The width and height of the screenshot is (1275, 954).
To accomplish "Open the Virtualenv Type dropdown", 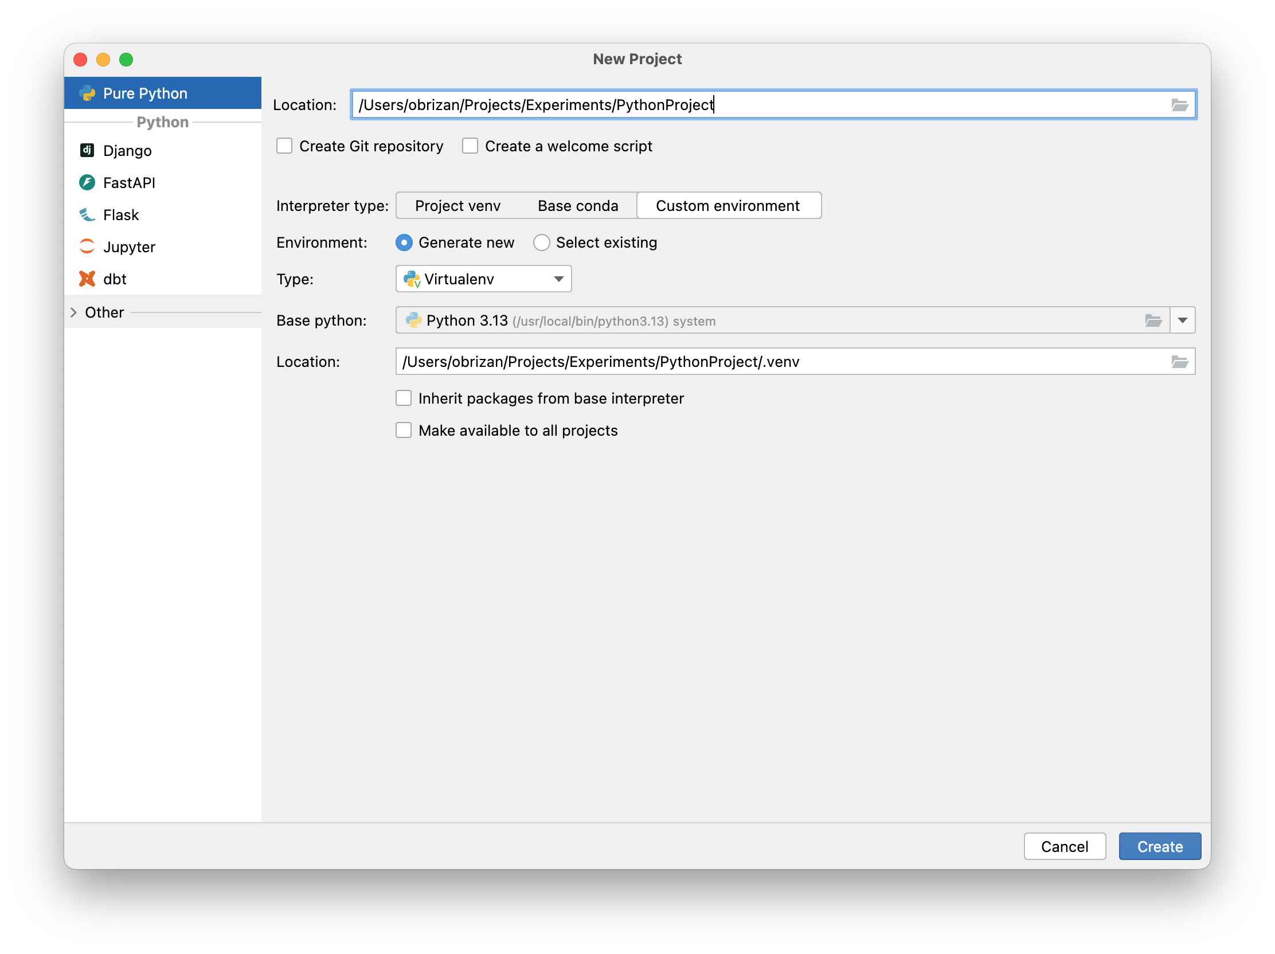I will [484, 279].
